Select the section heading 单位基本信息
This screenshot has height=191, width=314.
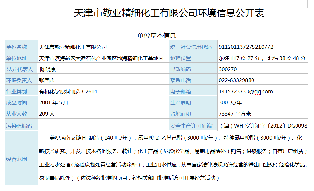157,36
